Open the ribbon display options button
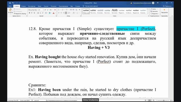181x102 pixels. pos(158,3)
